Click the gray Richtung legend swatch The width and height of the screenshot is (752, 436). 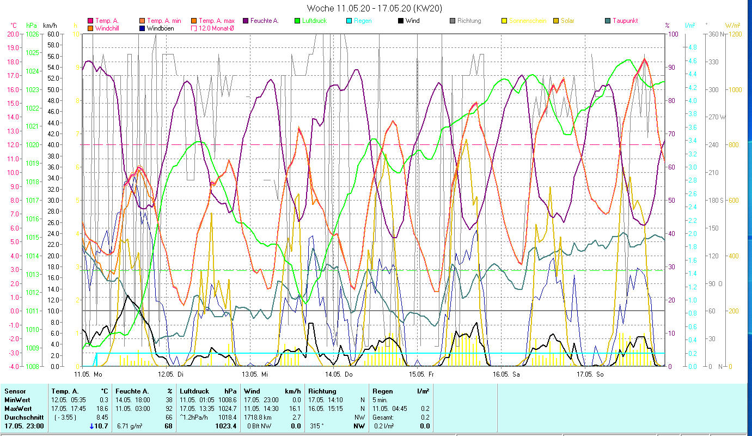coord(452,21)
